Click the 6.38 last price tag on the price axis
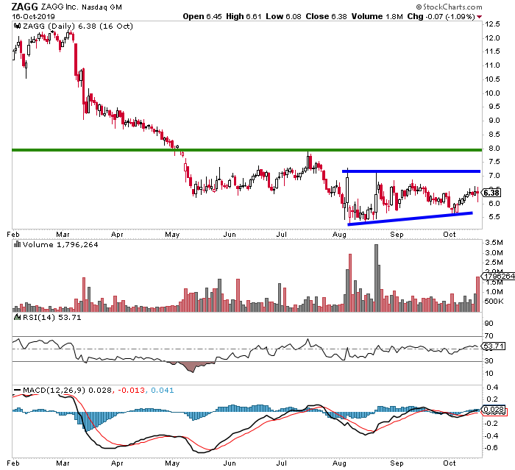 491,193
